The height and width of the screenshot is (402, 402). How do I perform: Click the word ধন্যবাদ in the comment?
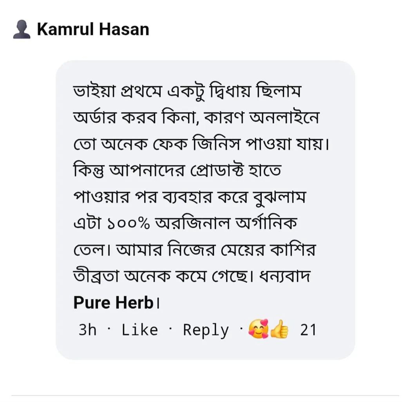284,276
